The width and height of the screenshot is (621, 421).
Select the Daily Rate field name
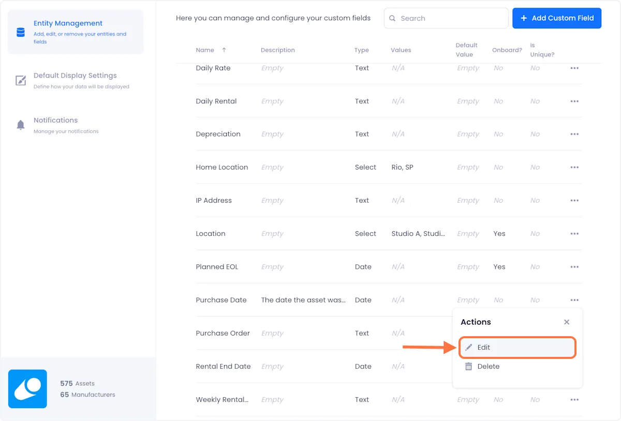coord(213,68)
